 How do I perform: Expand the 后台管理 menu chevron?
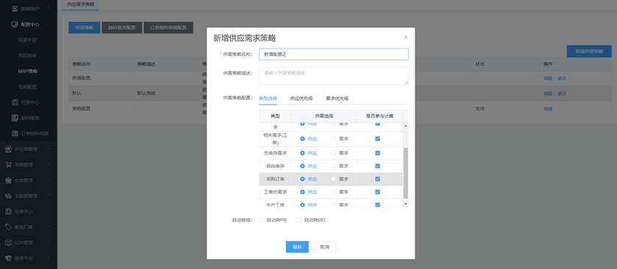(49, 243)
